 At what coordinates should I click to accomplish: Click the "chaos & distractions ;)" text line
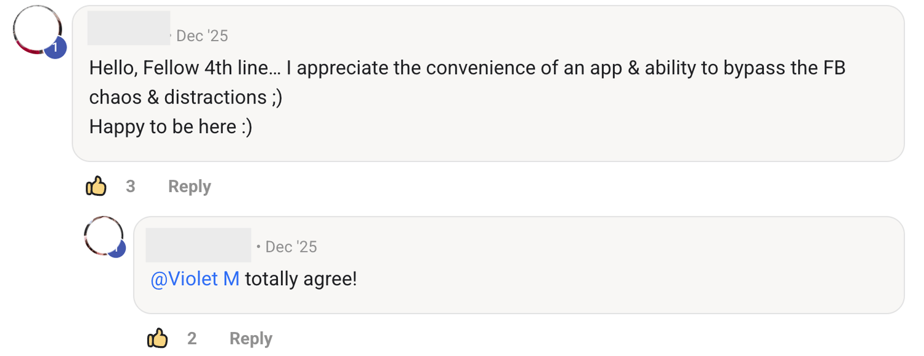click(x=185, y=97)
